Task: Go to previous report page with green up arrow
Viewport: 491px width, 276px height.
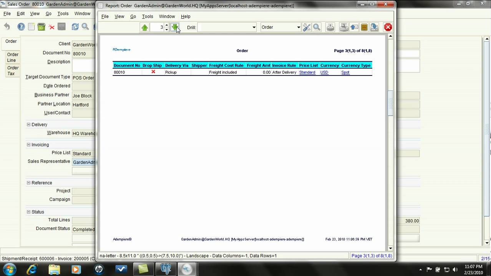Action: pos(145,27)
